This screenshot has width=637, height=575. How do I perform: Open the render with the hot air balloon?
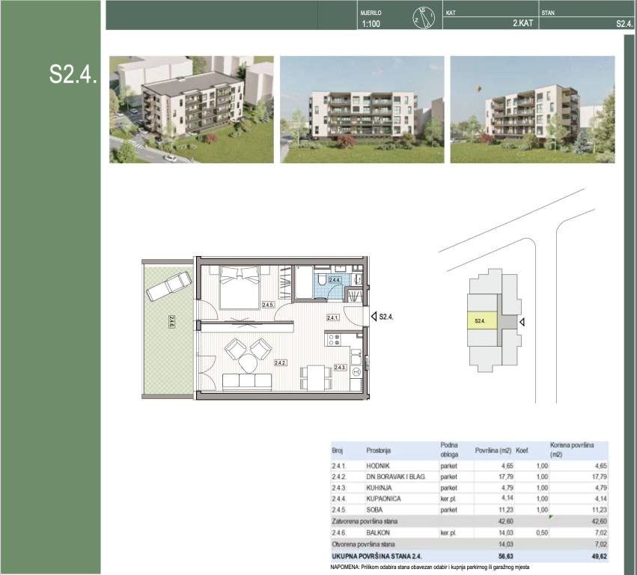[532, 109]
